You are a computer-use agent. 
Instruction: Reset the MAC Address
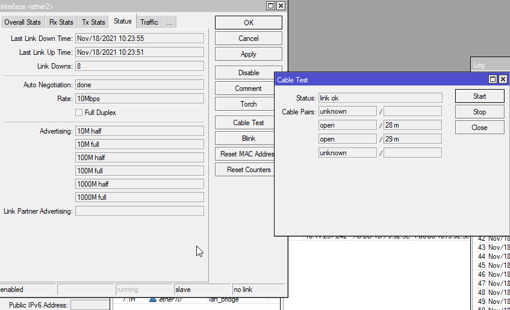point(244,154)
